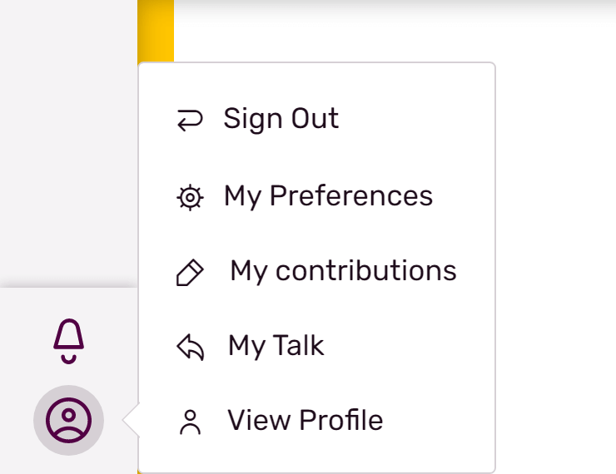616x474 pixels.
Task: Select Sign Out from the user menu
Action: point(281,119)
